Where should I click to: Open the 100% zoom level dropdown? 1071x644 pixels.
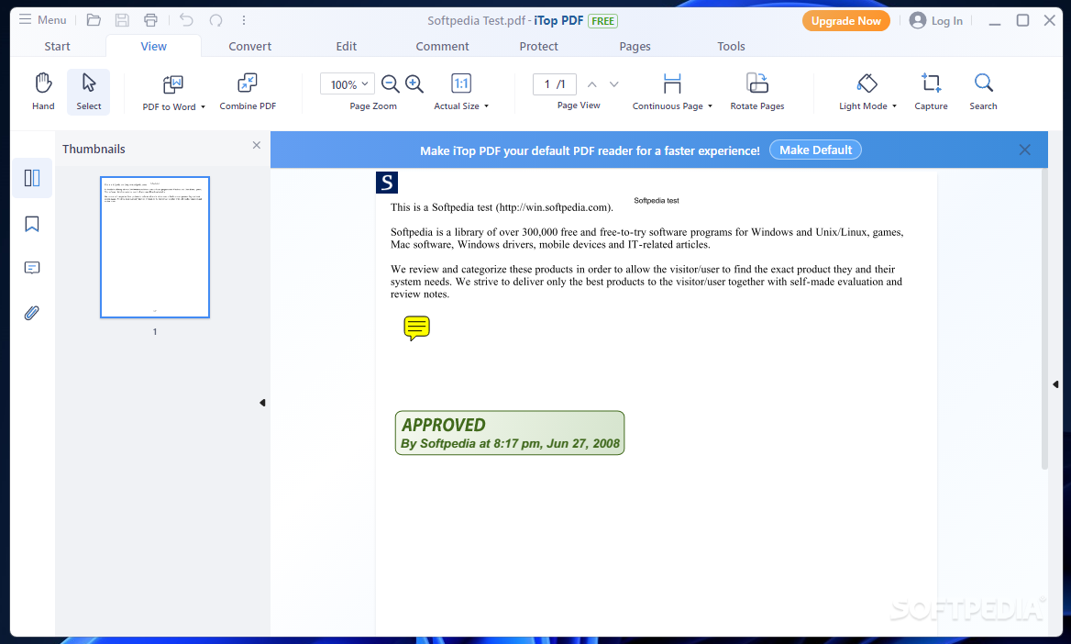[x=347, y=84]
